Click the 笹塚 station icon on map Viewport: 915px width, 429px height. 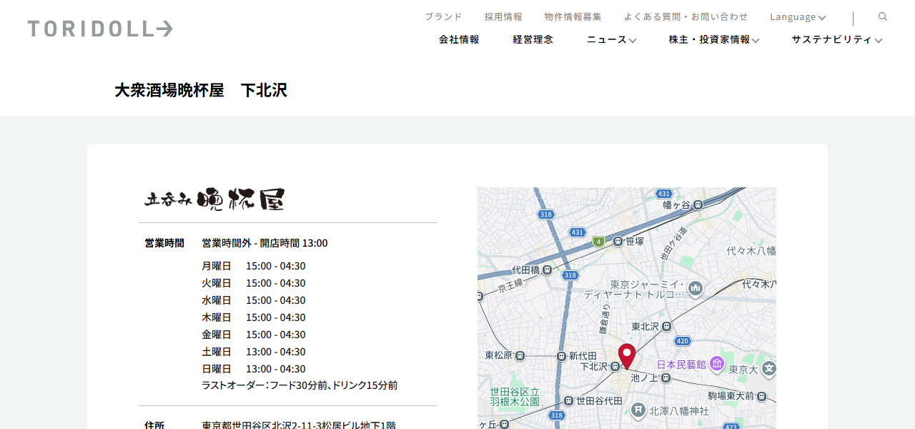coord(617,241)
